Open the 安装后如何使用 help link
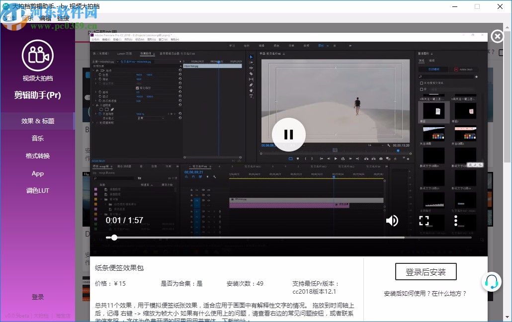Viewport: 512px width, 322px height. point(426,293)
